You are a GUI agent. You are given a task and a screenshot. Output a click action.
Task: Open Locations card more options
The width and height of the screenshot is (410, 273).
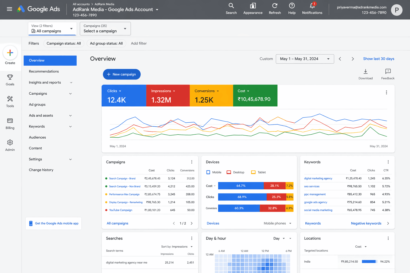click(388, 238)
